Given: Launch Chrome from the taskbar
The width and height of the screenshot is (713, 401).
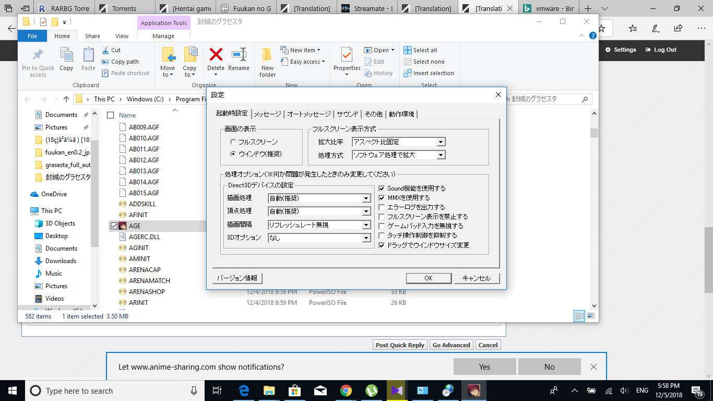Looking at the screenshot, I should point(346,391).
